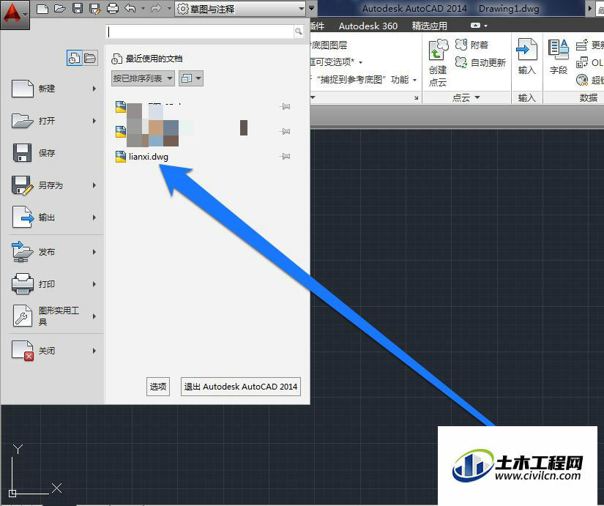Show recent documents view toggle
Screen dimensions: 604x506
[74, 58]
